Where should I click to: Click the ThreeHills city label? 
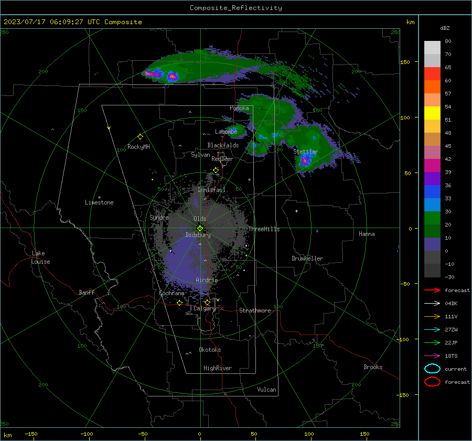pyautogui.click(x=264, y=229)
